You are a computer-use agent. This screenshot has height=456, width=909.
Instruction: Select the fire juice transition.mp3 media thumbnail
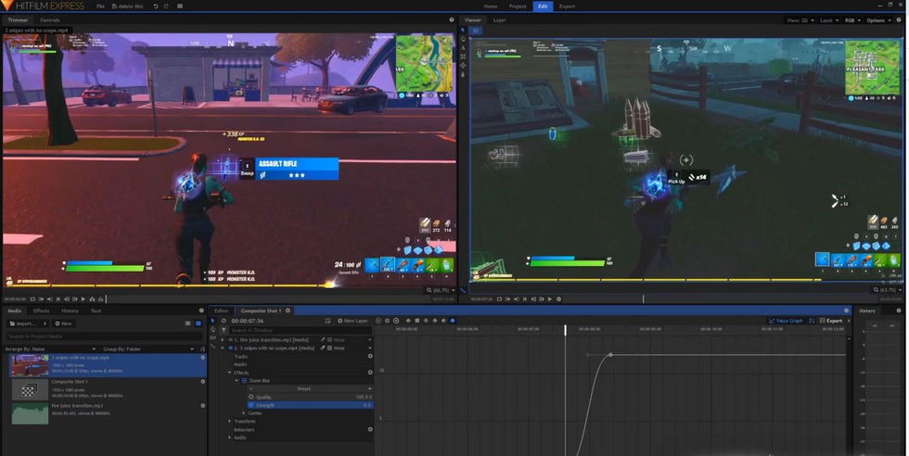coord(30,413)
